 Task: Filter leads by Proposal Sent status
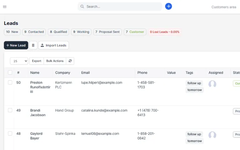click(x=107, y=32)
